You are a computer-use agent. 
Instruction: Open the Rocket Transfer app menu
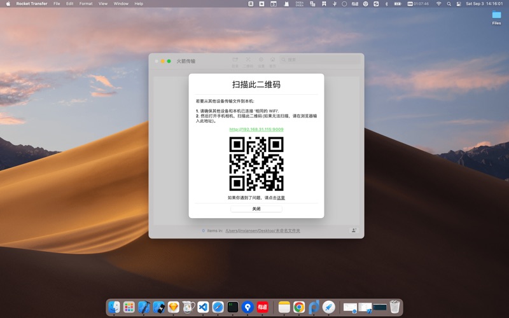click(31, 4)
